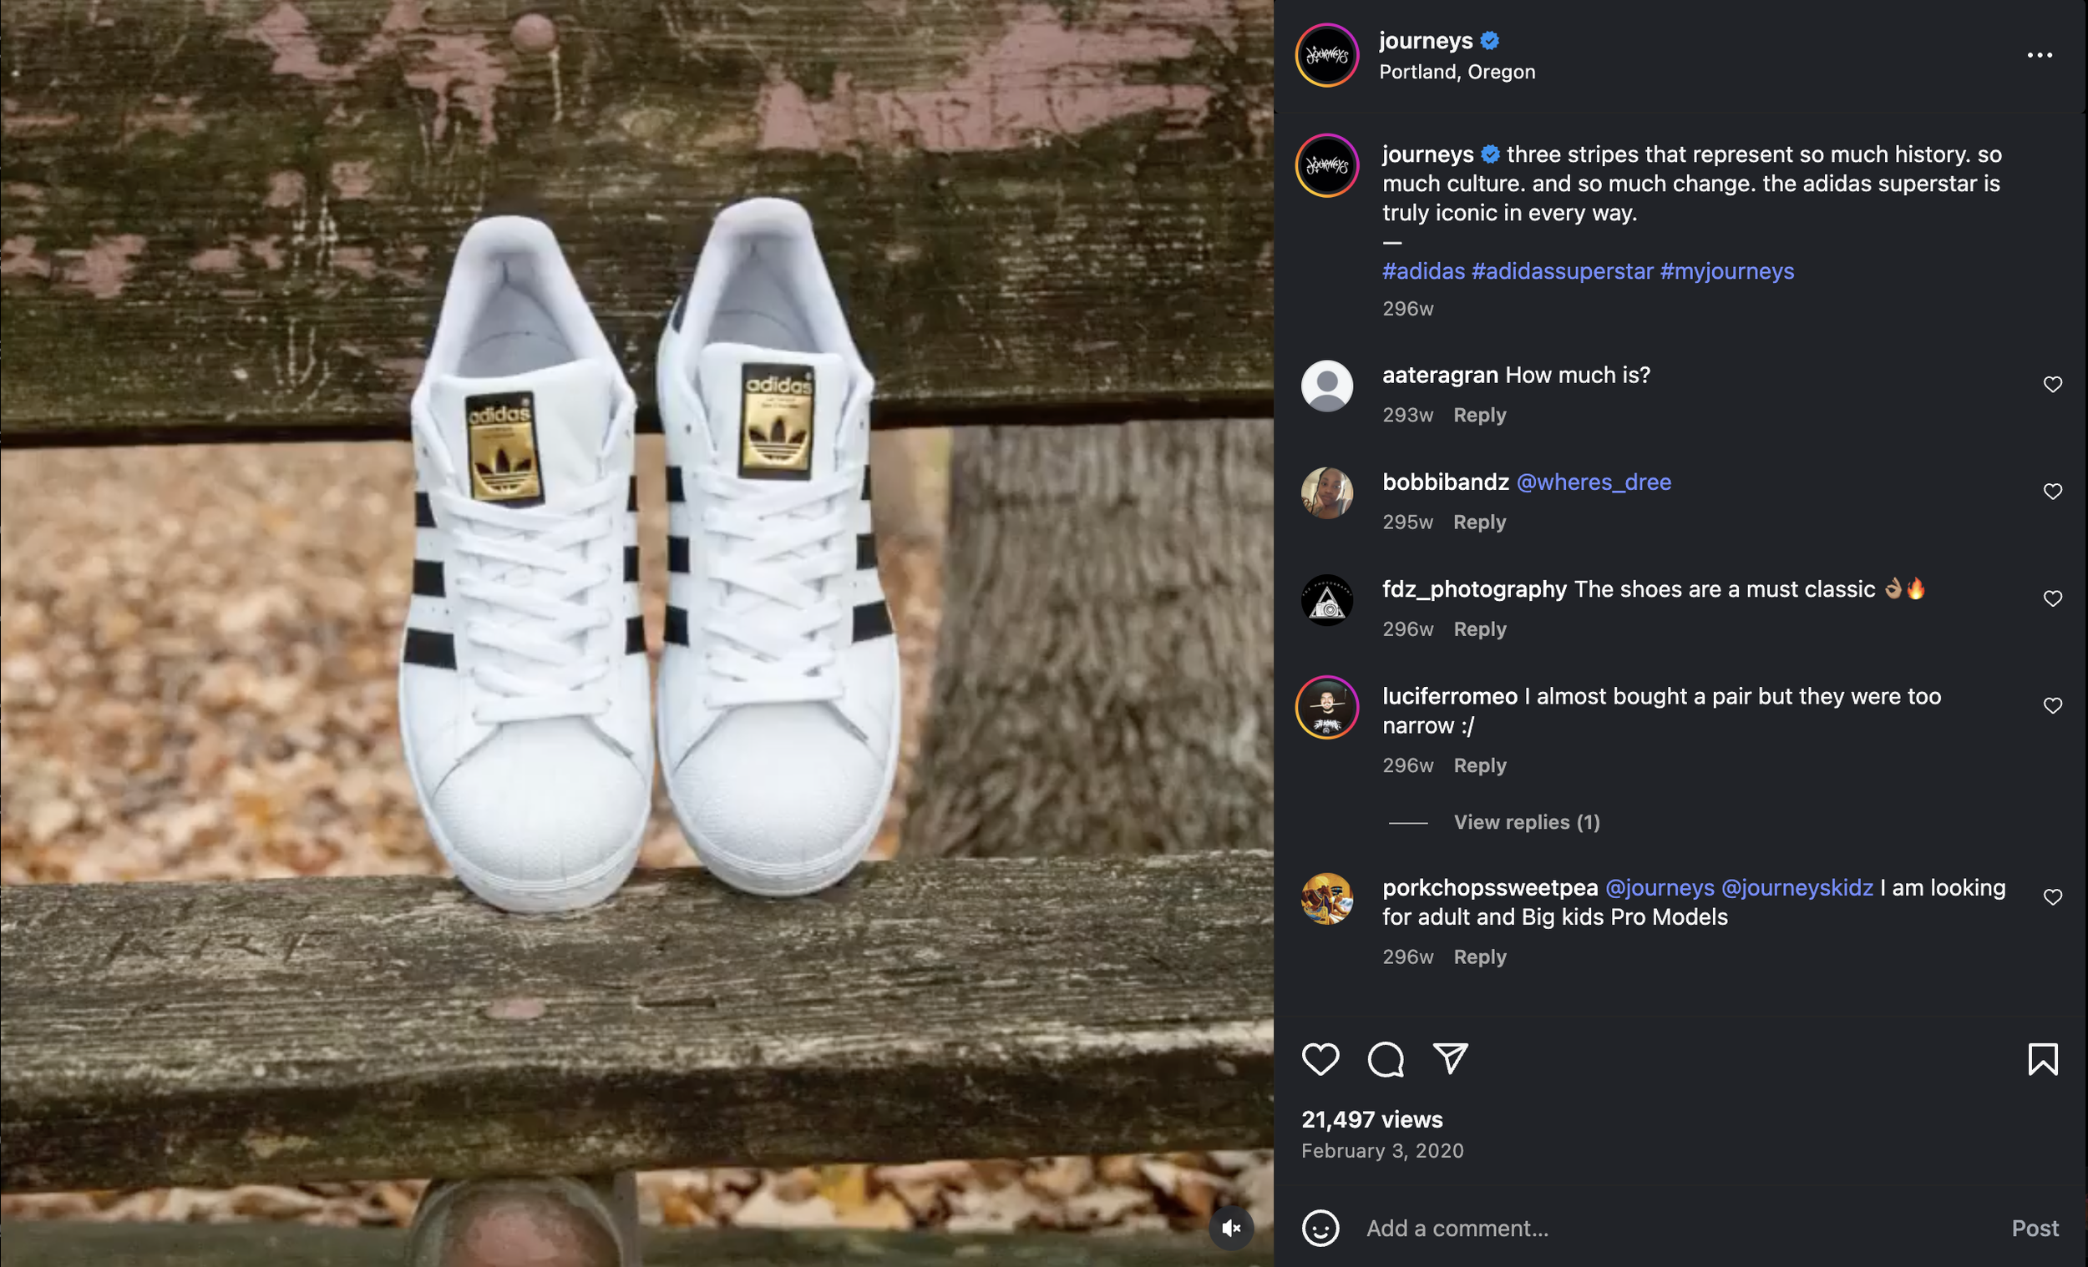Share post via paper plane icon
The height and width of the screenshot is (1267, 2088).
click(1450, 1058)
